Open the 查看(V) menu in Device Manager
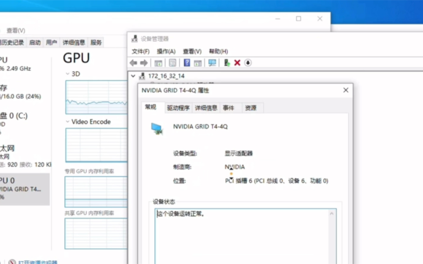This screenshot has width=423, height=264. [192, 51]
